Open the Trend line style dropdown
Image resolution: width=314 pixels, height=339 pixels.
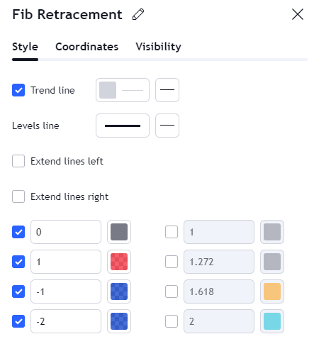click(167, 90)
